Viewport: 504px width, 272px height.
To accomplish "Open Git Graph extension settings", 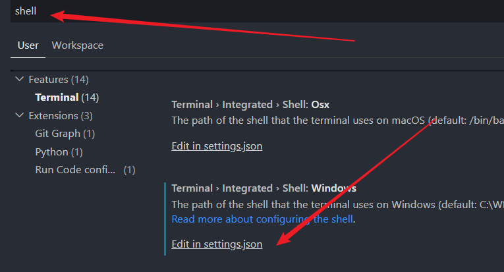I will coord(58,134).
